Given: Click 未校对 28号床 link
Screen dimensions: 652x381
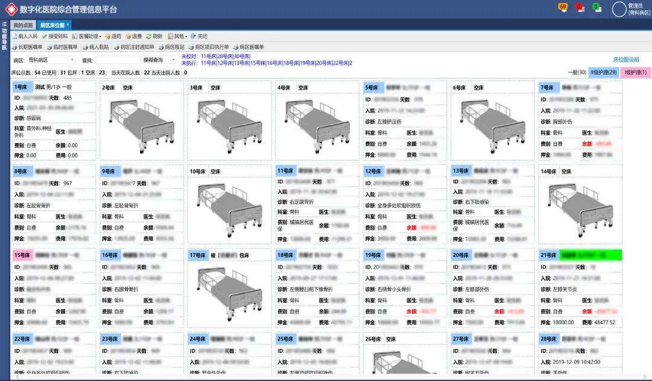Looking at the screenshot, I should coord(225,57).
